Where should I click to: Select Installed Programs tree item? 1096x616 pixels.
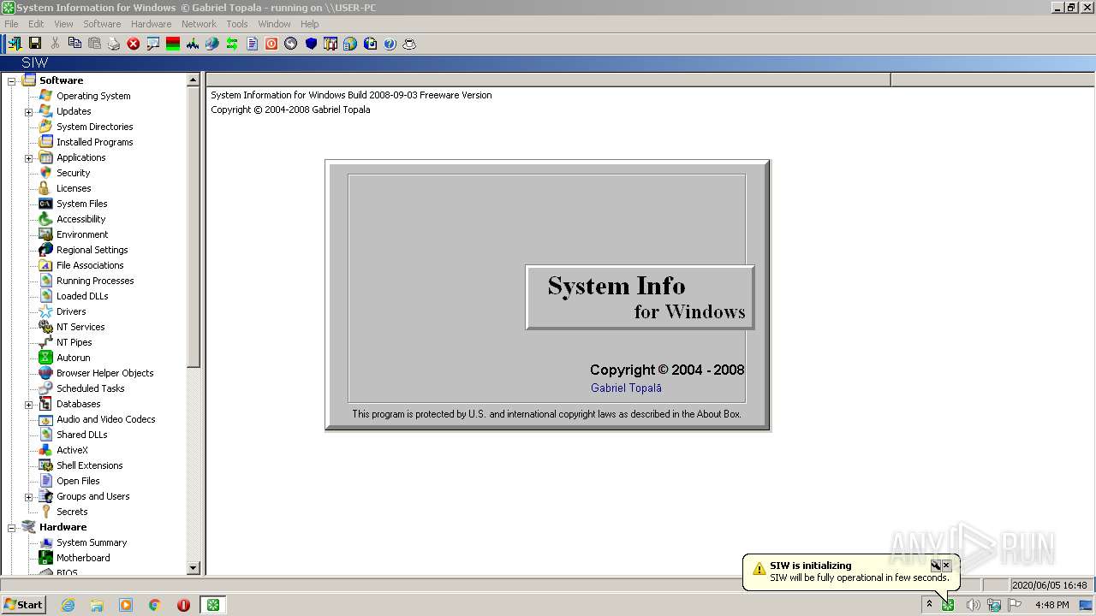tap(94, 142)
